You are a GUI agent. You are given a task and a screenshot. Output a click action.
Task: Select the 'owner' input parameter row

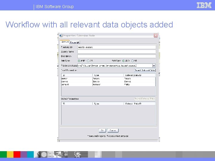tap(108, 79)
